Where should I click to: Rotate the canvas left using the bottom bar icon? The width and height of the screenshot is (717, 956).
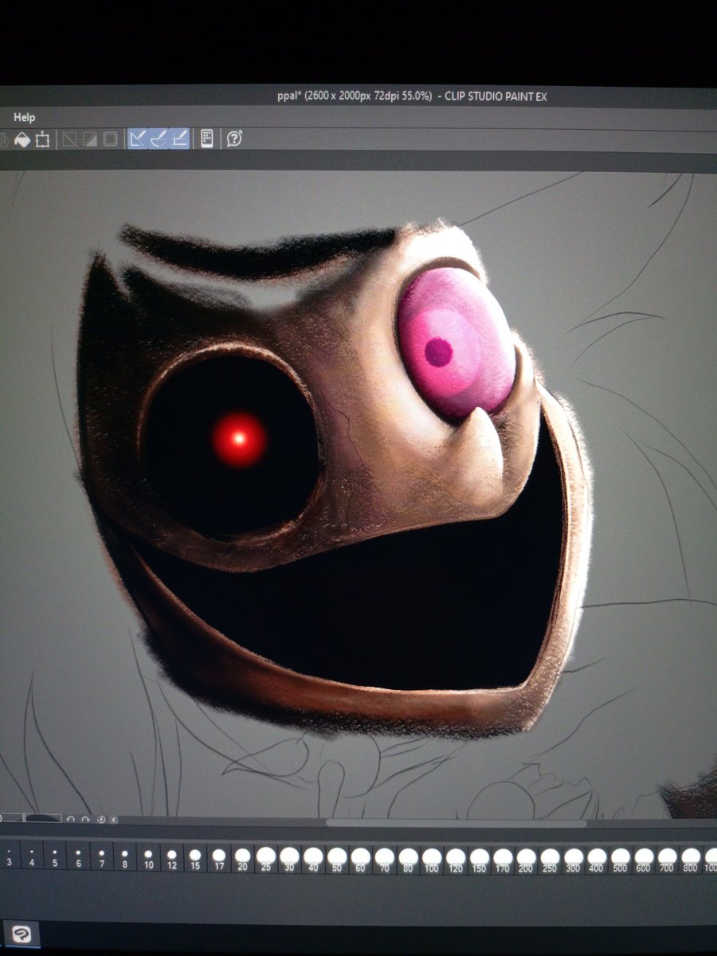click(71, 819)
